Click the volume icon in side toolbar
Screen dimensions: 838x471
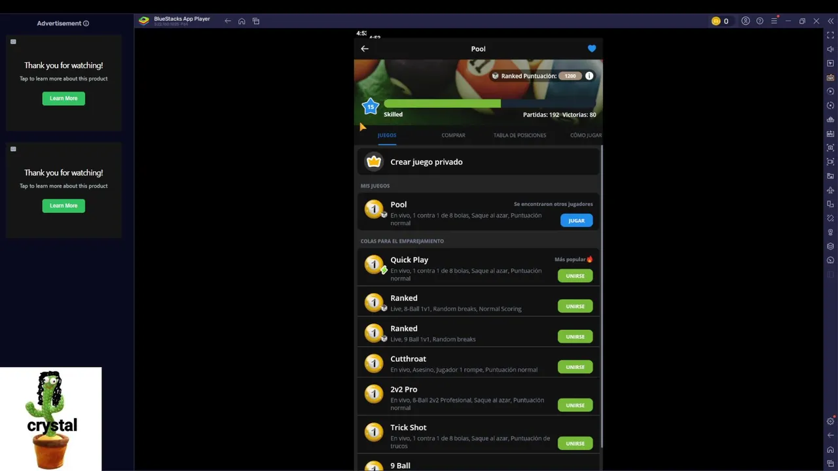pyautogui.click(x=831, y=49)
